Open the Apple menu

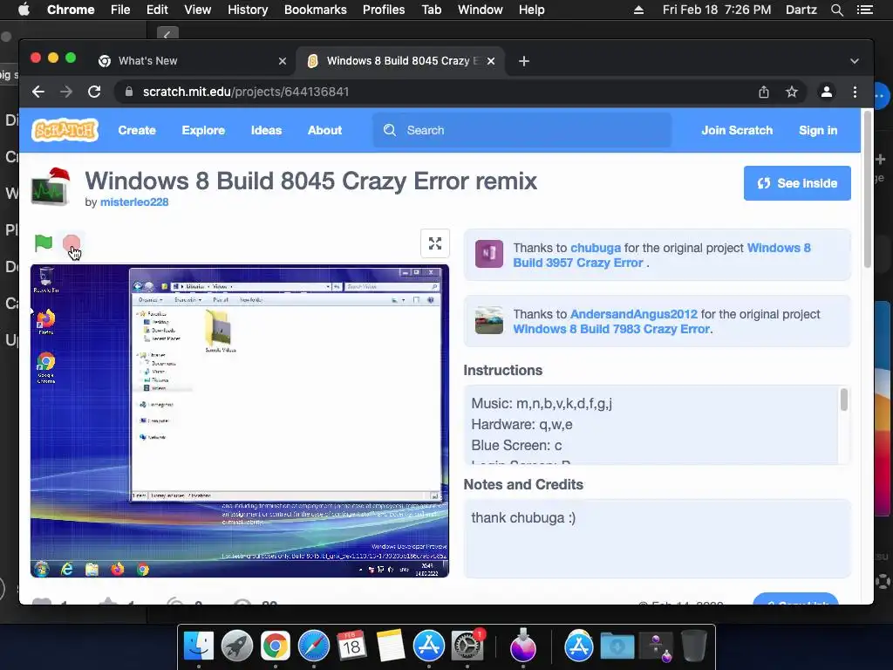tap(24, 10)
